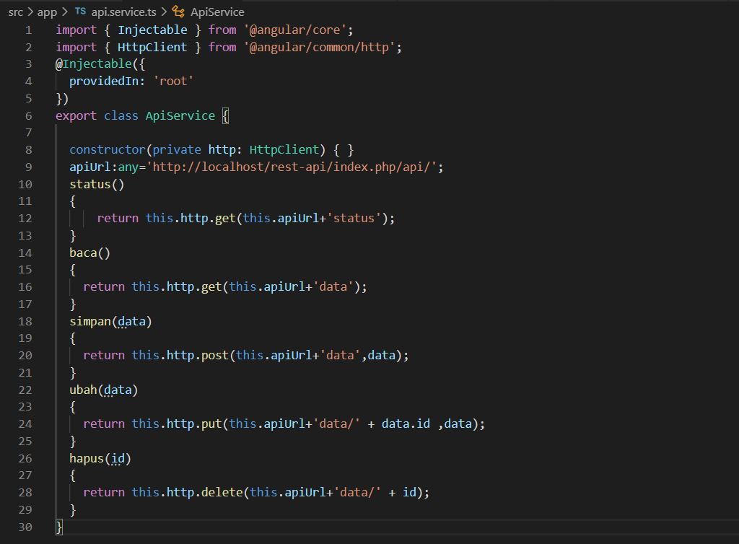Screen dimensions: 739x544
Task: Expand the chevron after api.service.ts breadcrumb
Action: pyautogui.click(x=164, y=12)
